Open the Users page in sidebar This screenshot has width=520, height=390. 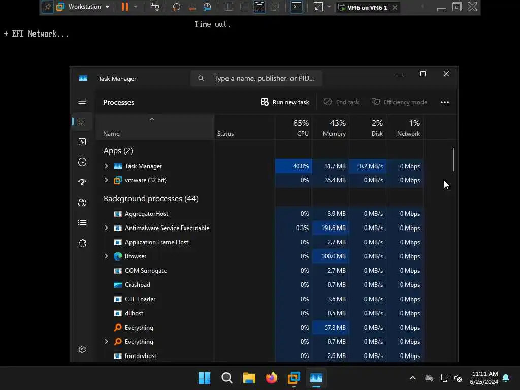coord(82,202)
